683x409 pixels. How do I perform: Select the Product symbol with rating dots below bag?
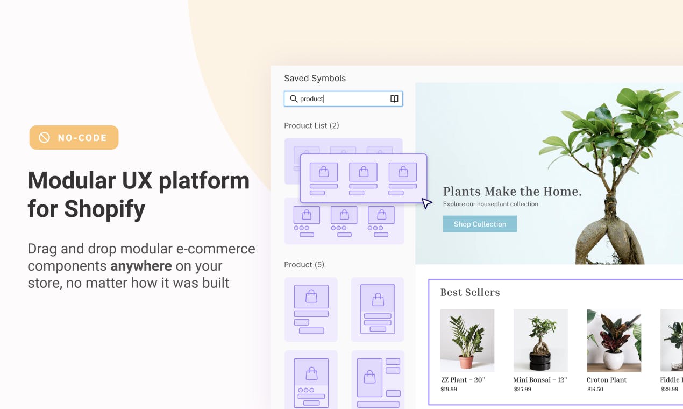(x=311, y=380)
